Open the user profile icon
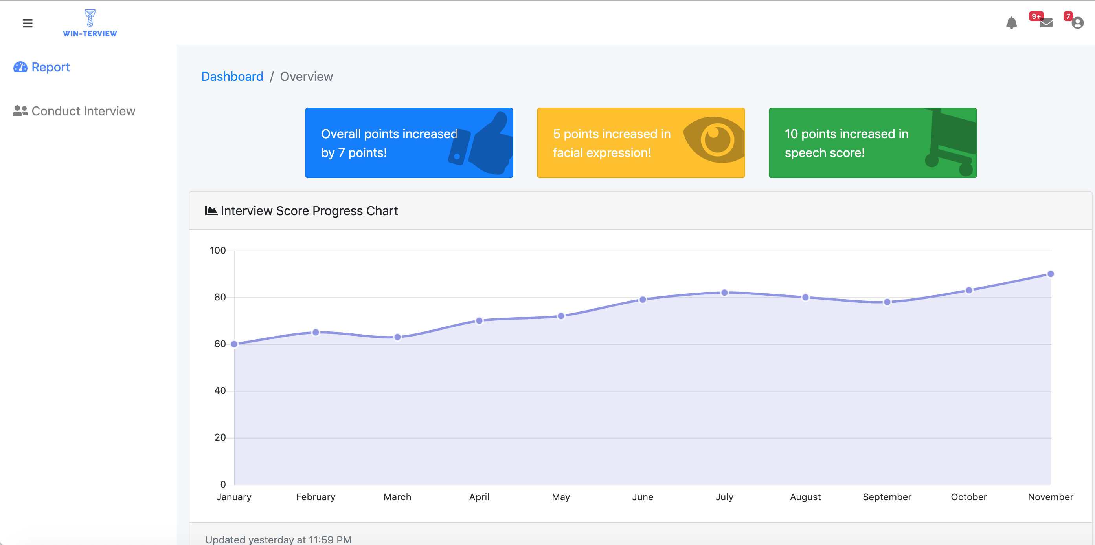The width and height of the screenshot is (1095, 545). click(1077, 23)
